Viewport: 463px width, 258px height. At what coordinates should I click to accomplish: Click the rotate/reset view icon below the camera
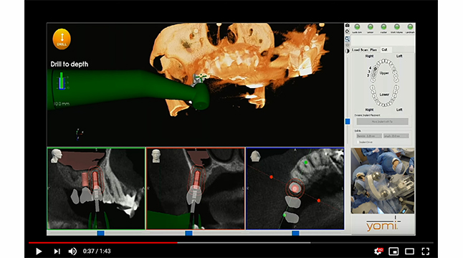tap(348, 32)
